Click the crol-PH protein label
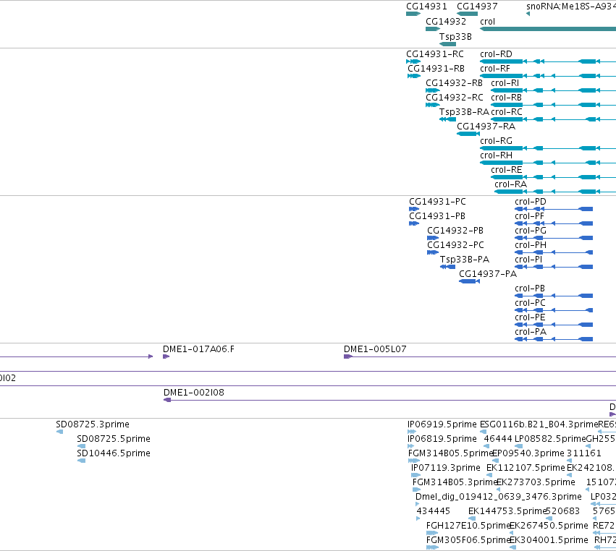This screenshot has width=616, height=551. [531, 245]
